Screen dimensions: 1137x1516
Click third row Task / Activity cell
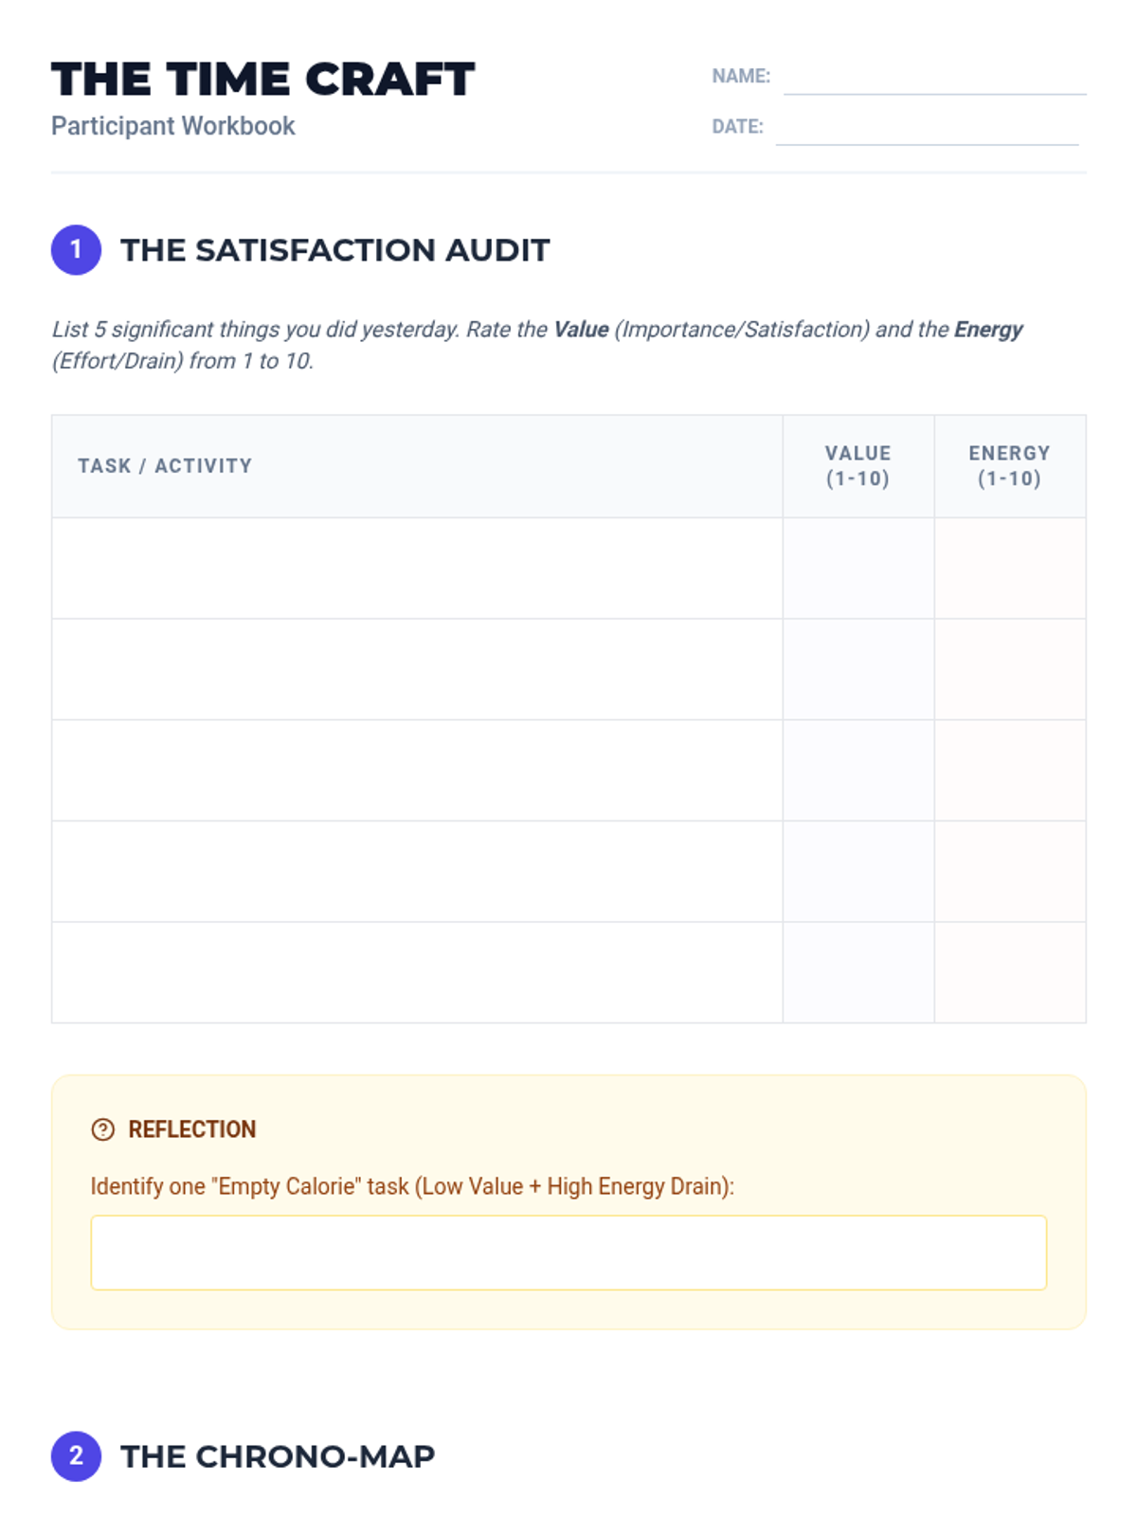coord(417,770)
